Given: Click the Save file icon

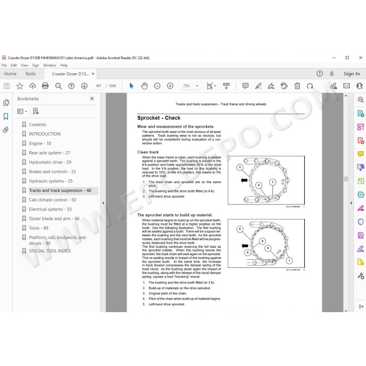Looking at the screenshot, I should 7,86.
